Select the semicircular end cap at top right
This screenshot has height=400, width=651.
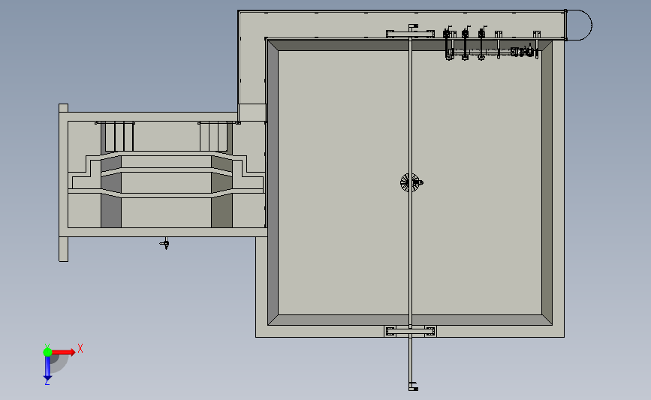point(580,26)
